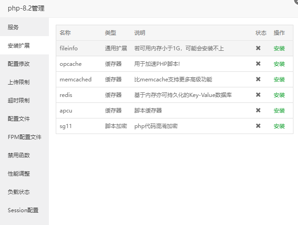Install the apcu extension
The width and height of the screenshot is (298, 225).
coord(279,111)
